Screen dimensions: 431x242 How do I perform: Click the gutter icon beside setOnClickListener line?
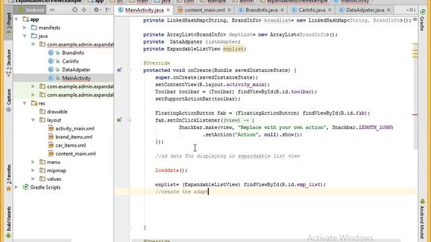pos(119,120)
